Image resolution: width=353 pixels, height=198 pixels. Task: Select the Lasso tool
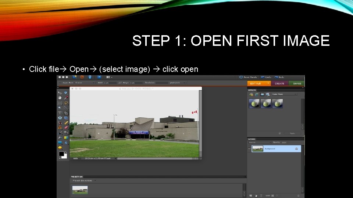66,103
